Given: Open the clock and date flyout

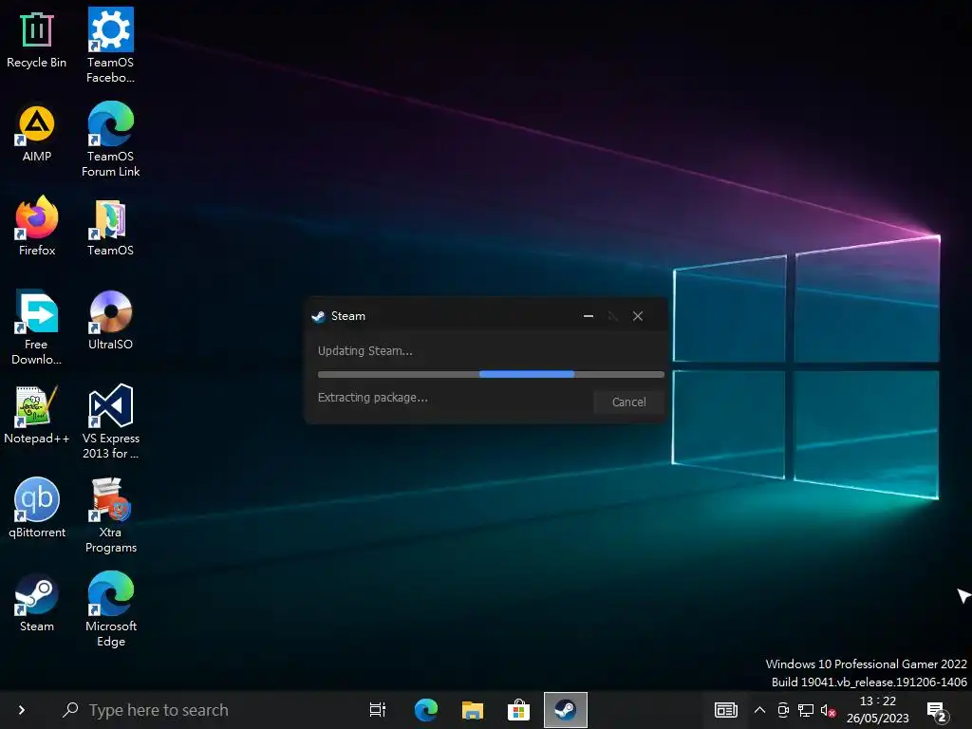Looking at the screenshot, I should 877,710.
